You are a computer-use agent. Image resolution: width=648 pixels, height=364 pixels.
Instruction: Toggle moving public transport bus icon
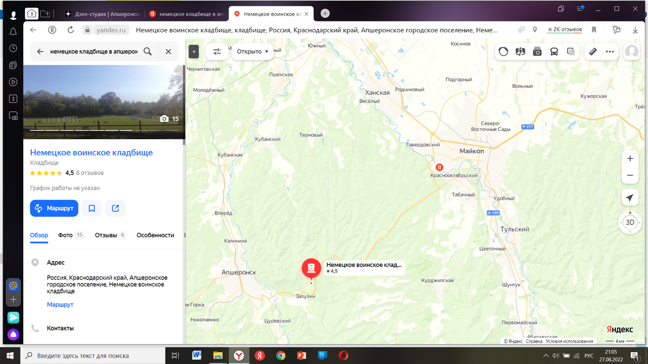(x=554, y=52)
